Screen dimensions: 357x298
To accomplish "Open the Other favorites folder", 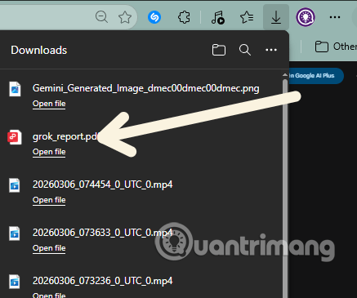I will (x=336, y=47).
